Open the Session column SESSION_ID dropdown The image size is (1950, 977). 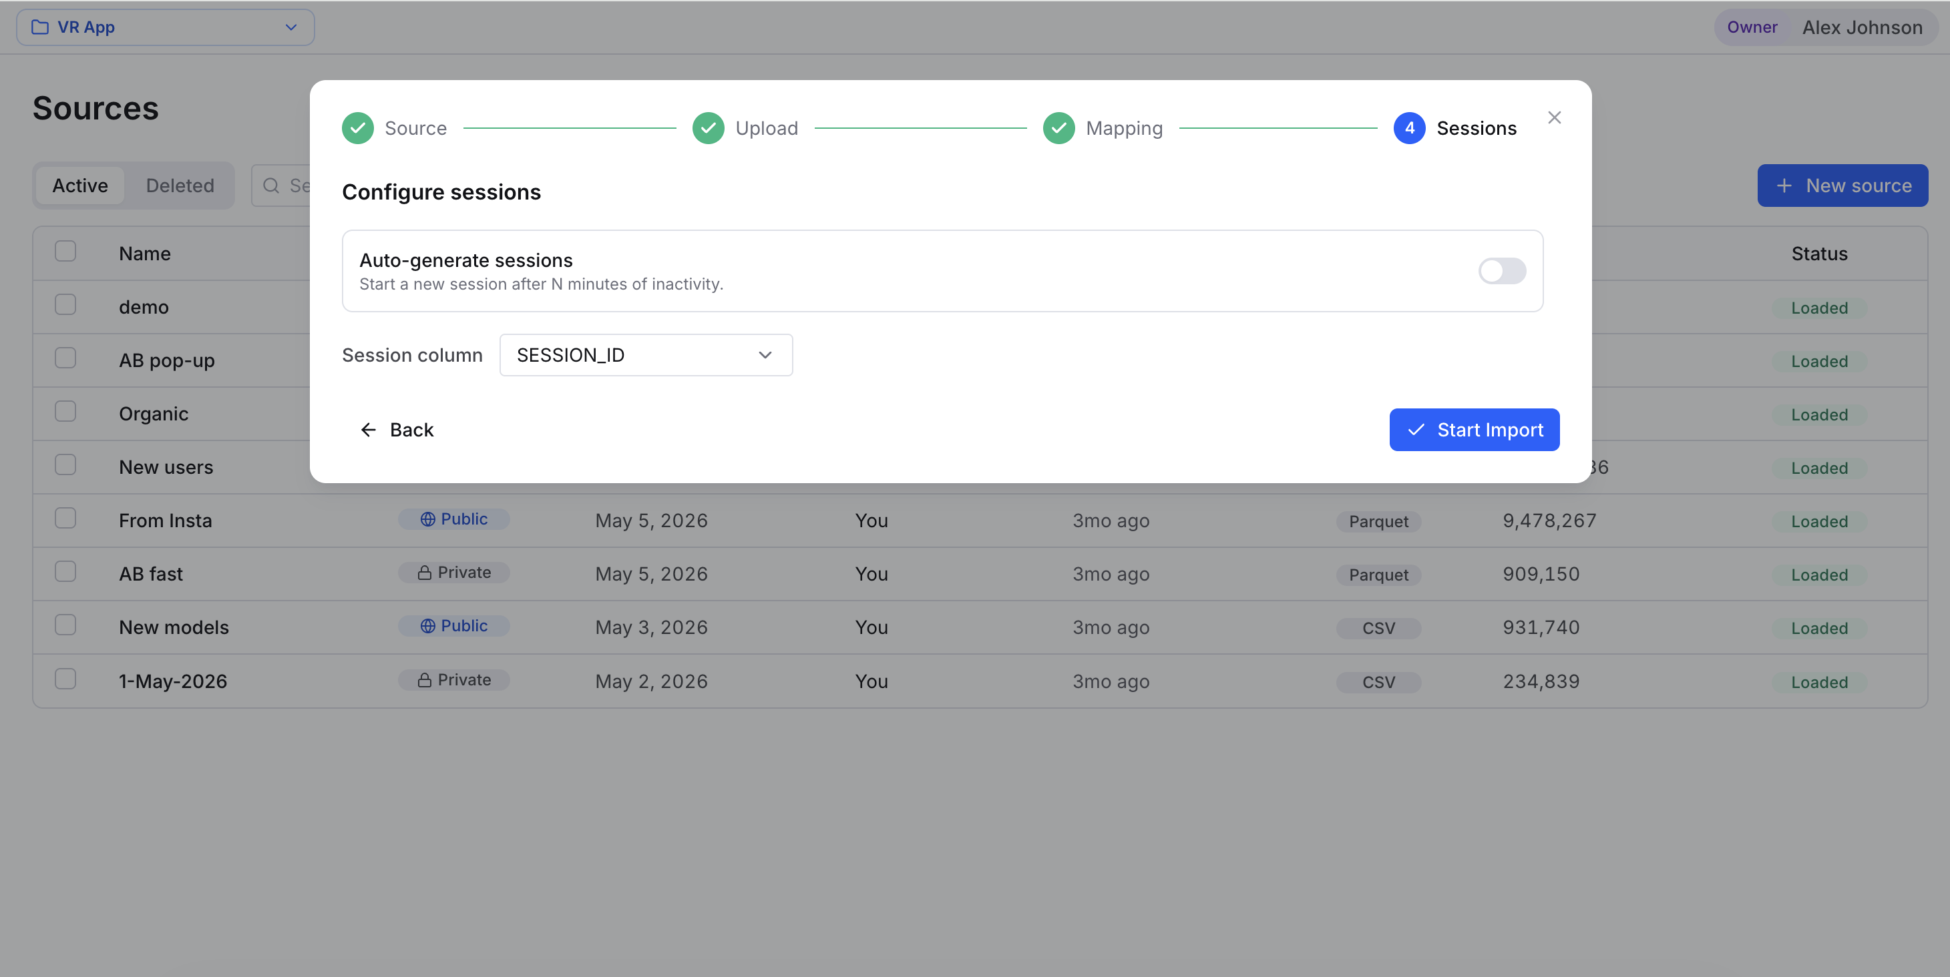tap(646, 354)
